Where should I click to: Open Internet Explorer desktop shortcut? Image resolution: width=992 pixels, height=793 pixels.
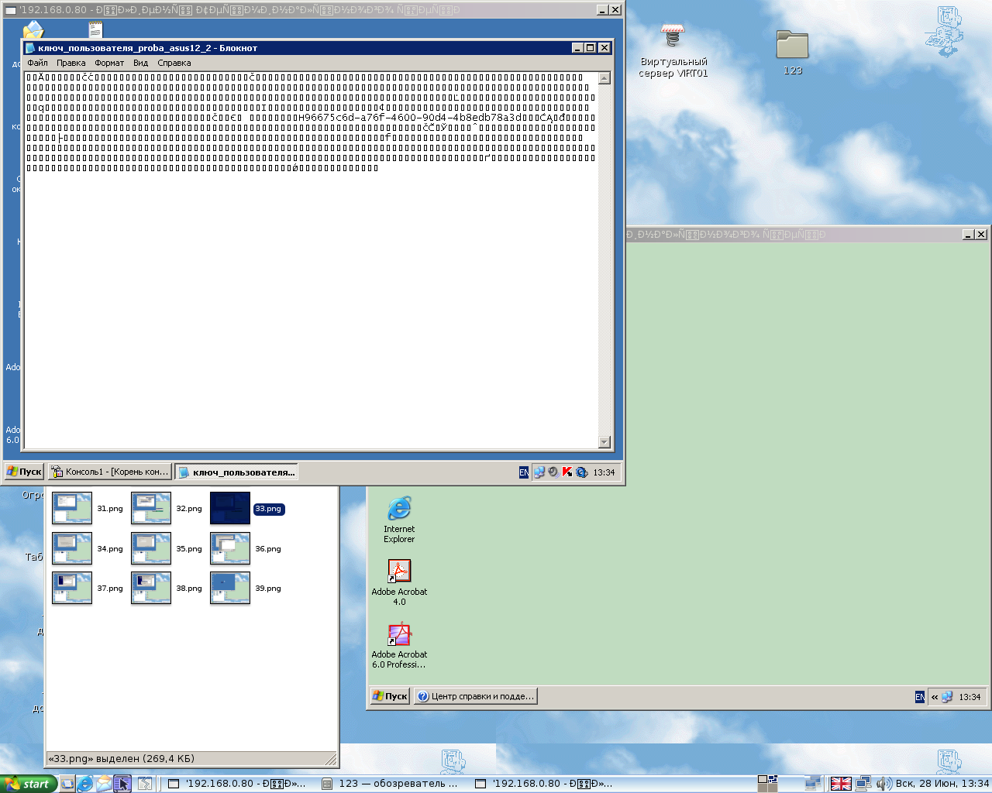(x=399, y=509)
